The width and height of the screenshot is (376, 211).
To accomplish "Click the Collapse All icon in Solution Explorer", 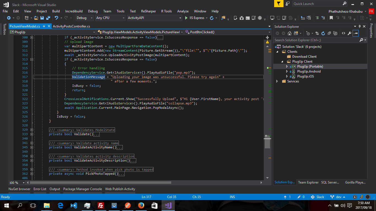I will [329, 33].
